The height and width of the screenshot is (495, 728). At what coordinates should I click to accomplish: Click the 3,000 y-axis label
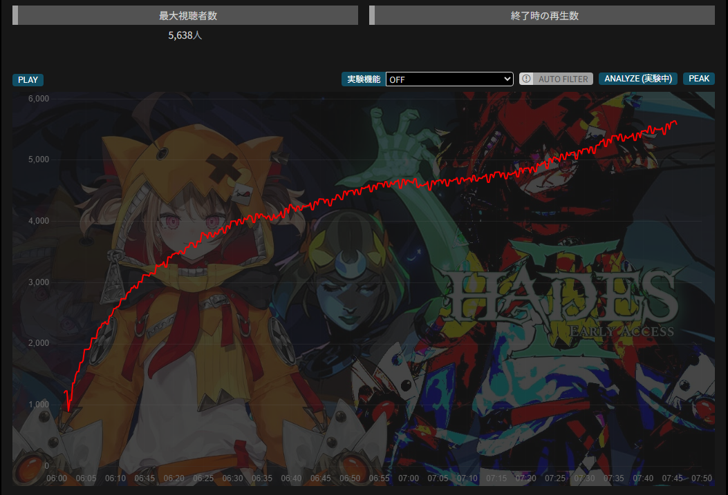(x=39, y=282)
